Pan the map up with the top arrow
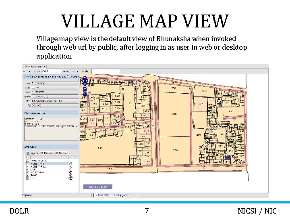Viewport: 290px width, 218px height. click(85, 78)
